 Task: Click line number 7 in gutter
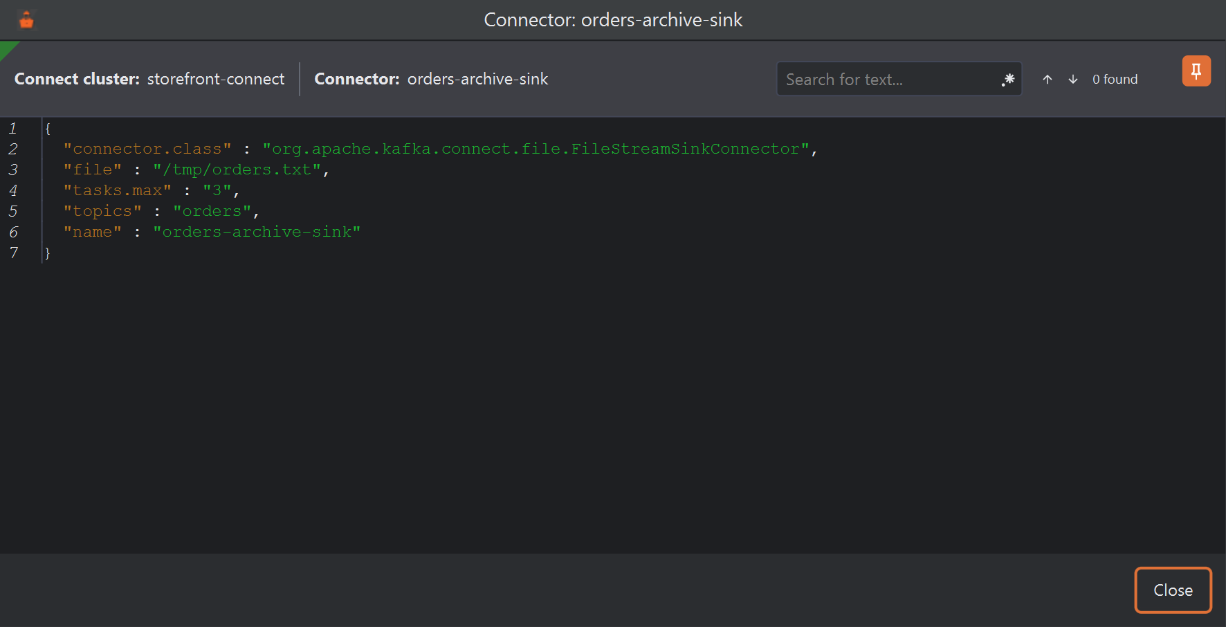pyautogui.click(x=13, y=253)
